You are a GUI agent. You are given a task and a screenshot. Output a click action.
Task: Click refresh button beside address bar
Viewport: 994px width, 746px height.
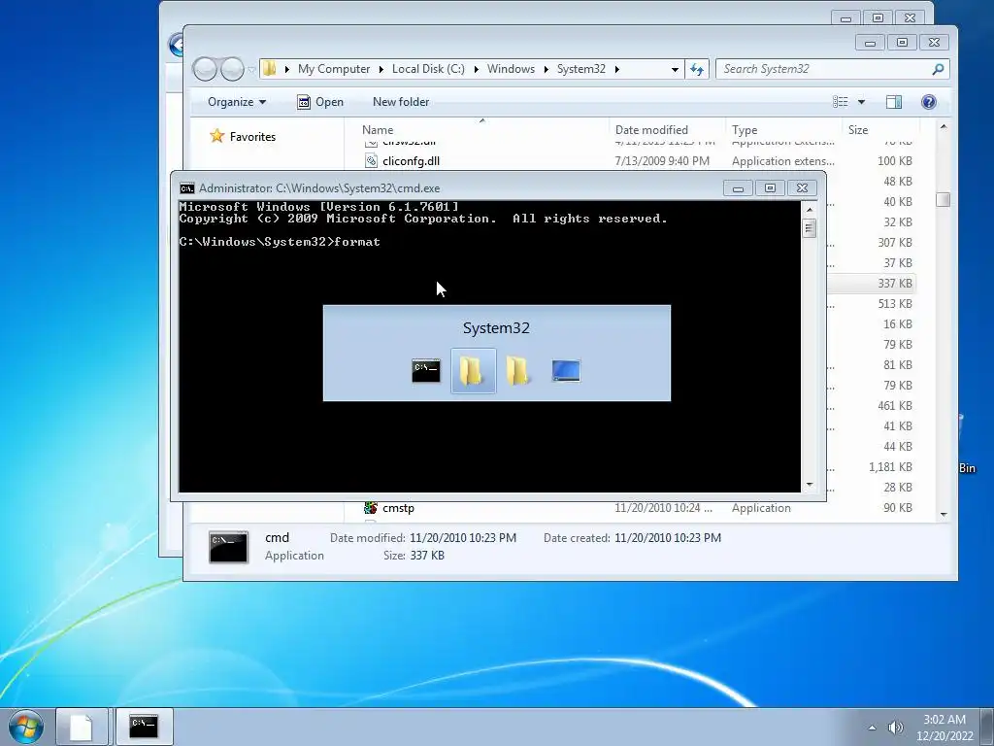coord(697,69)
